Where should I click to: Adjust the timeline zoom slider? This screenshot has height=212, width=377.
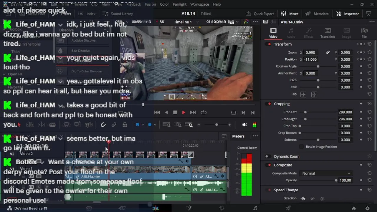coord(216,125)
